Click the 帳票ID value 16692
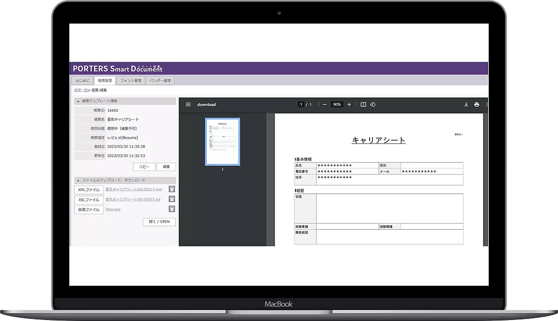 click(113, 111)
